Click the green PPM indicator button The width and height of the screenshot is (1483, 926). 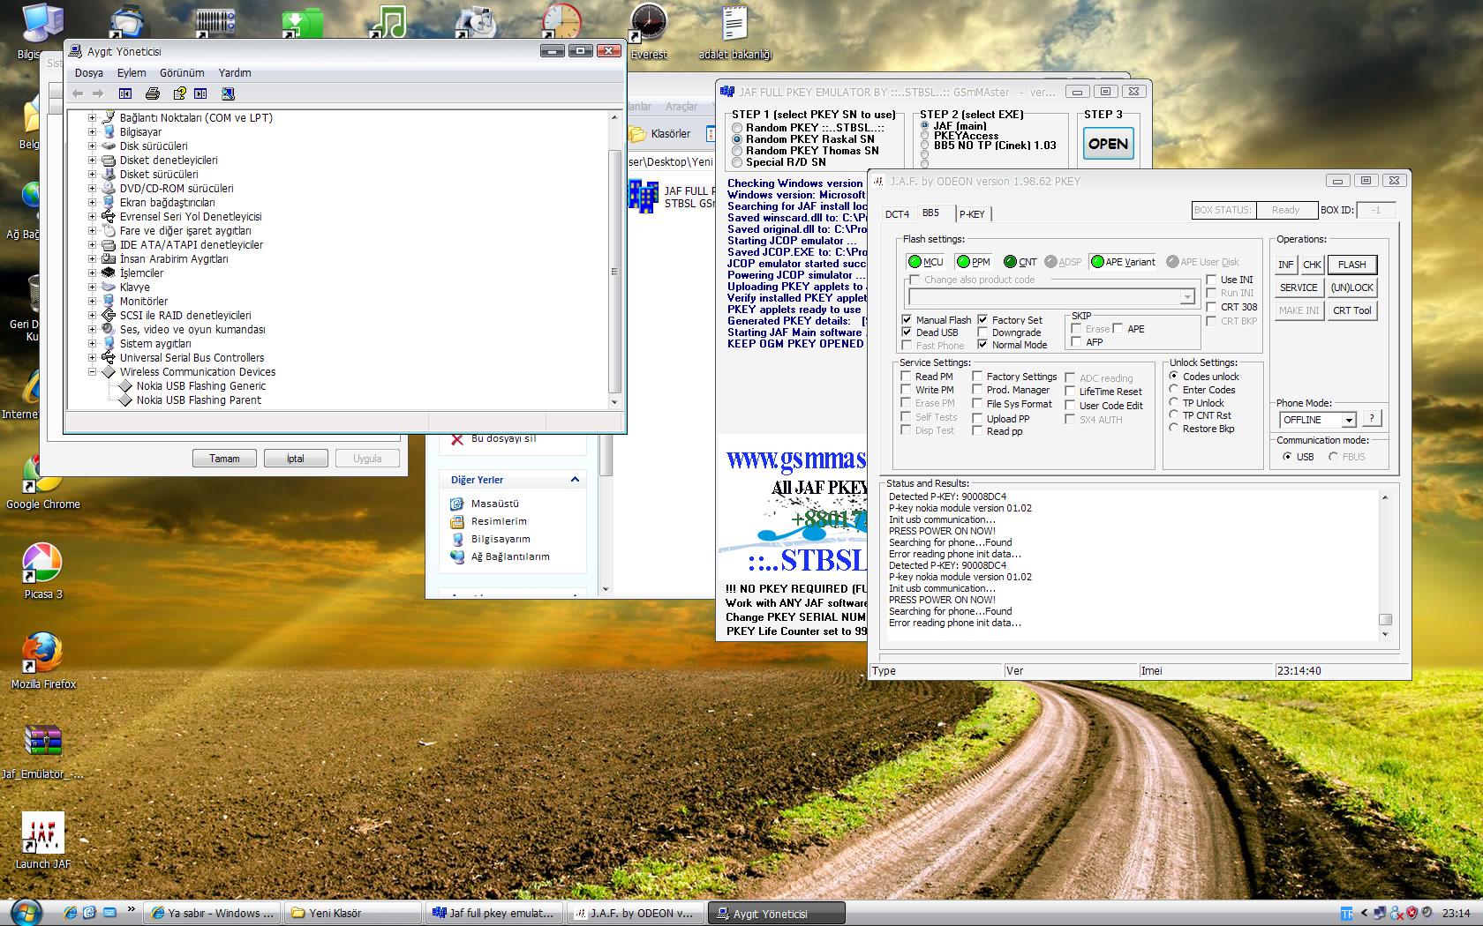974,262
